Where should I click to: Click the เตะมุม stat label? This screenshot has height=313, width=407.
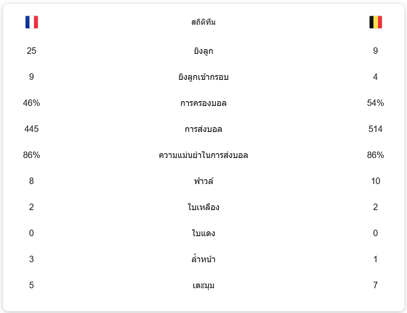pos(203,286)
